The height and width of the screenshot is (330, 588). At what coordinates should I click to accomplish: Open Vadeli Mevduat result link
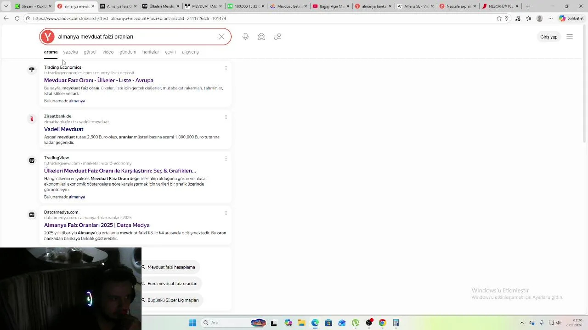click(63, 129)
